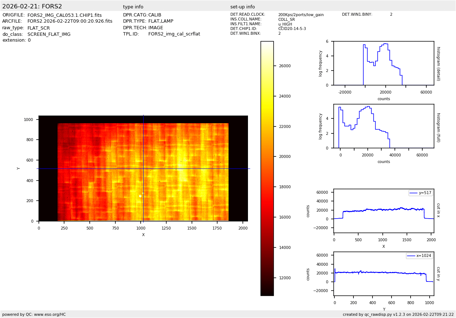
Task: Click the ARCFILE FORS2.2026-02-22T09:00:20.926.fits text
Action: (70, 22)
